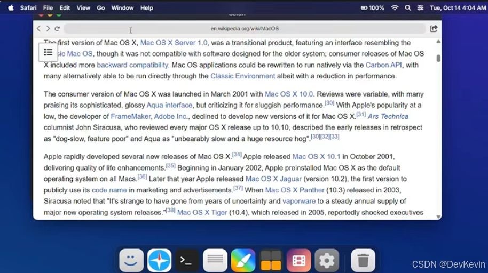Open Finder from the dock
The height and width of the screenshot is (273, 488).
131,260
